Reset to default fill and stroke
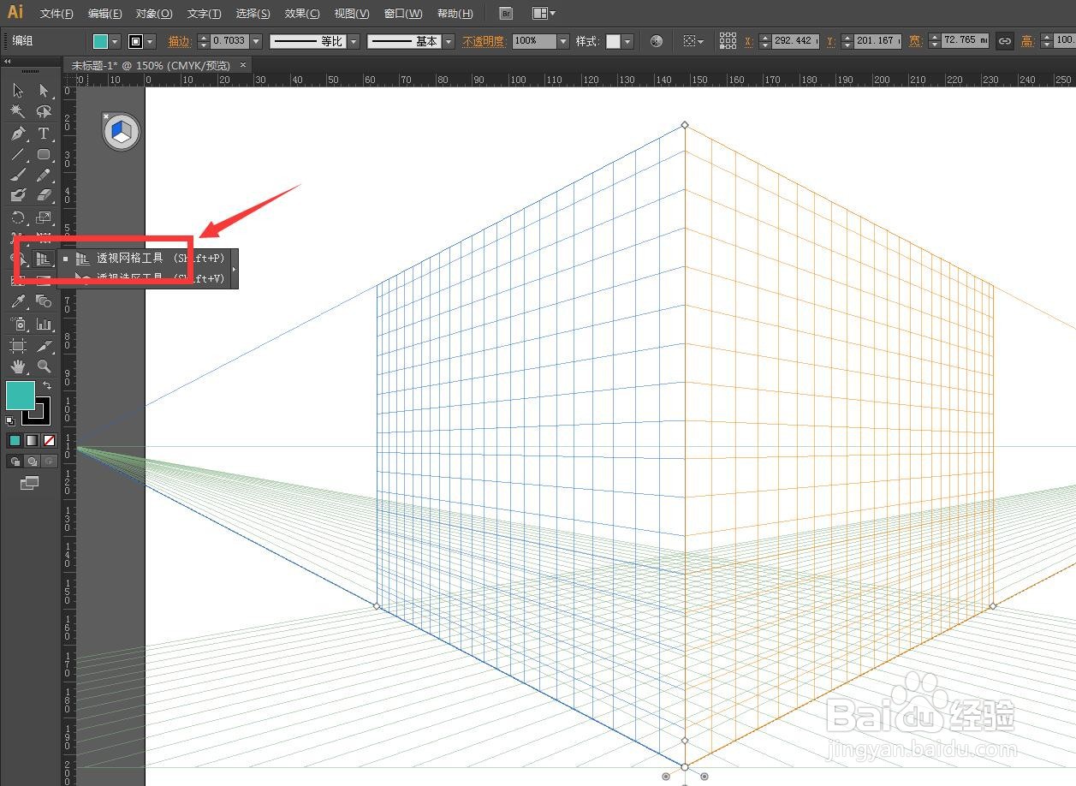This screenshot has width=1076, height=786. (x=10, y=420)
